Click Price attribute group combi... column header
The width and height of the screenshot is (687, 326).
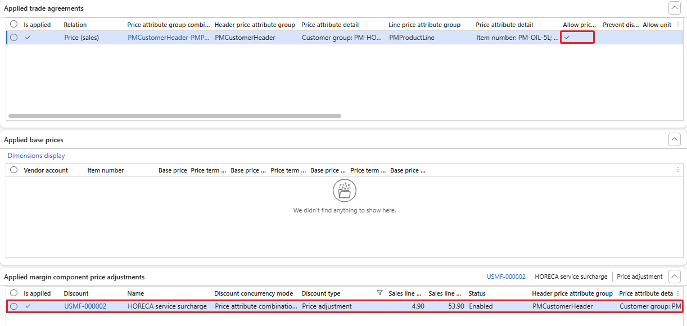click(x=169, y=25)
